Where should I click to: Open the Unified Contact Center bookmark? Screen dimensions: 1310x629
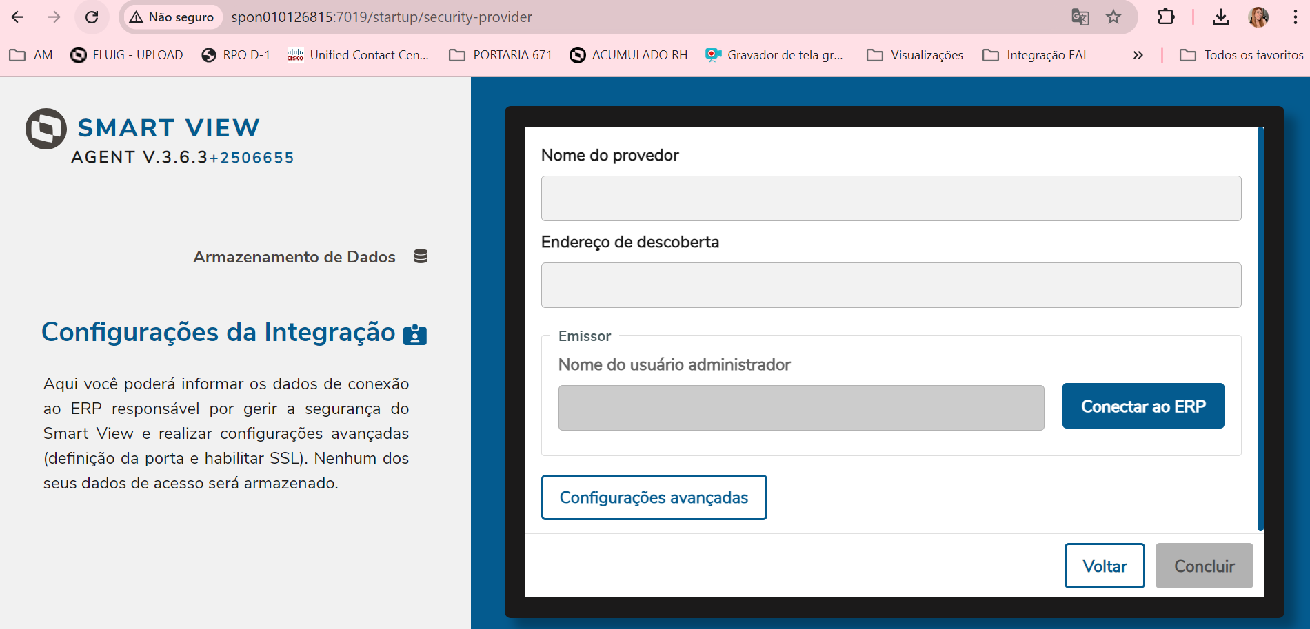(x=358, y=55)
